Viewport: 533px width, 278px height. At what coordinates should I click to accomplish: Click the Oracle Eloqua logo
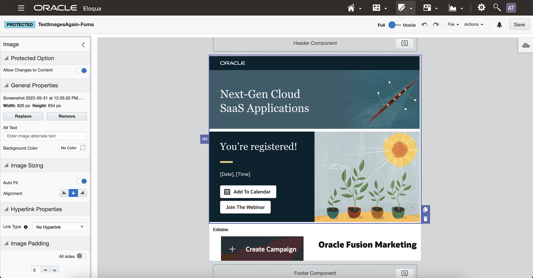click(x=67, y=8)
